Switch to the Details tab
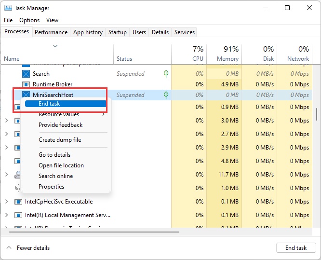This screenshot has height=260, width=321. click(x=160, y=32)
